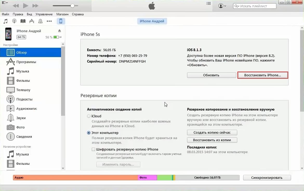
Task: Click sidebar scroll down arrow
Action: [x=63, y=168]
